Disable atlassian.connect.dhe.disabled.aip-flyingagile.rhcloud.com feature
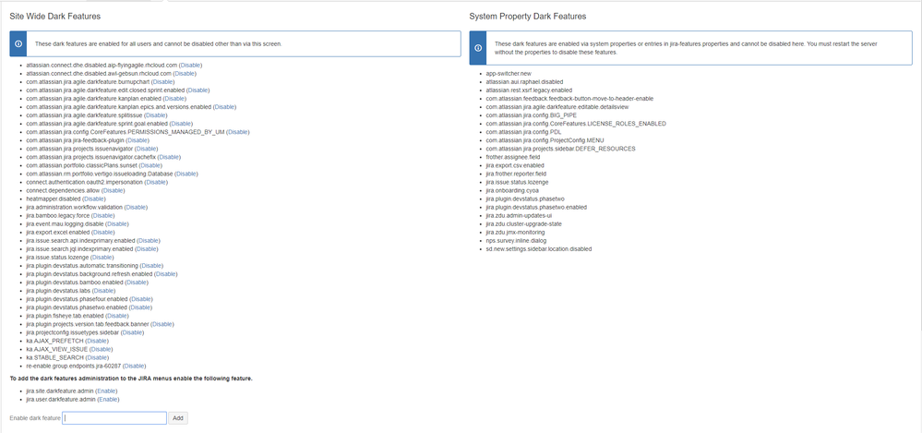 [x=190, y=66]
